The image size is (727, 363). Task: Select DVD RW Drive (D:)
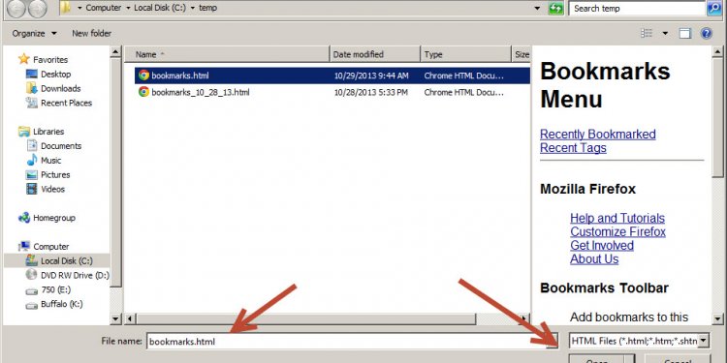[x=75, y=275]
